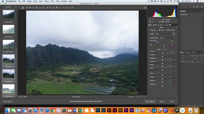Select the Straighten tool
Screen dimensions: 204x114
point(40,8)
